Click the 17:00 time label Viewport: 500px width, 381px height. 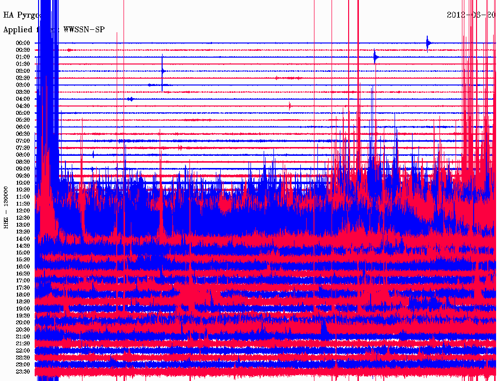point(23,281)
